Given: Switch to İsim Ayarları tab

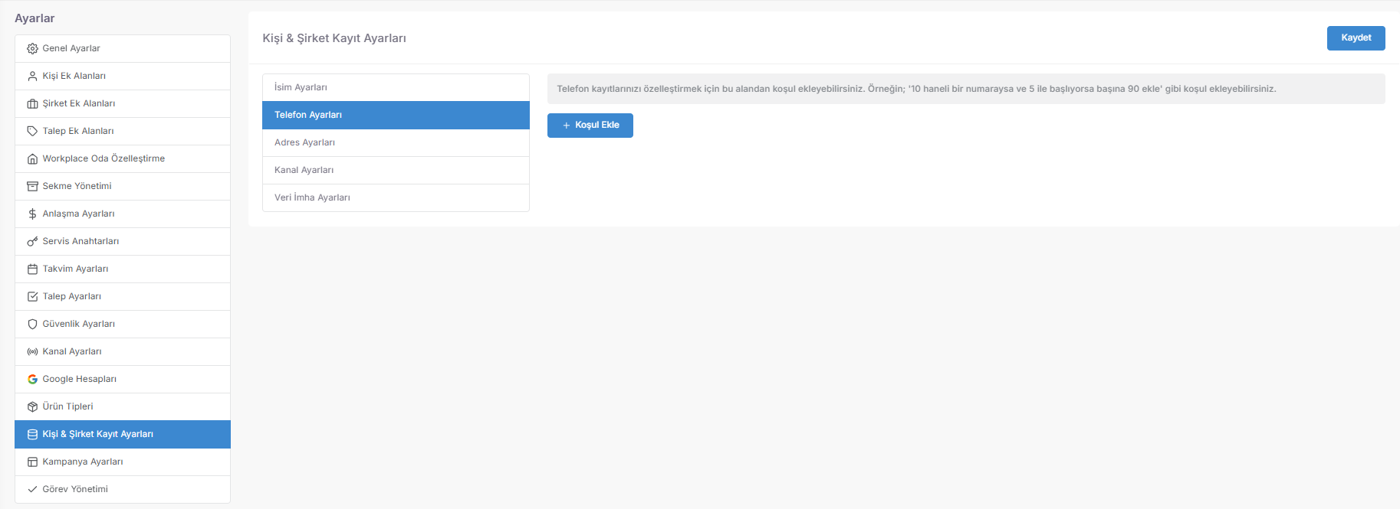Looking at the screenshot, I should tap(396, 87).
